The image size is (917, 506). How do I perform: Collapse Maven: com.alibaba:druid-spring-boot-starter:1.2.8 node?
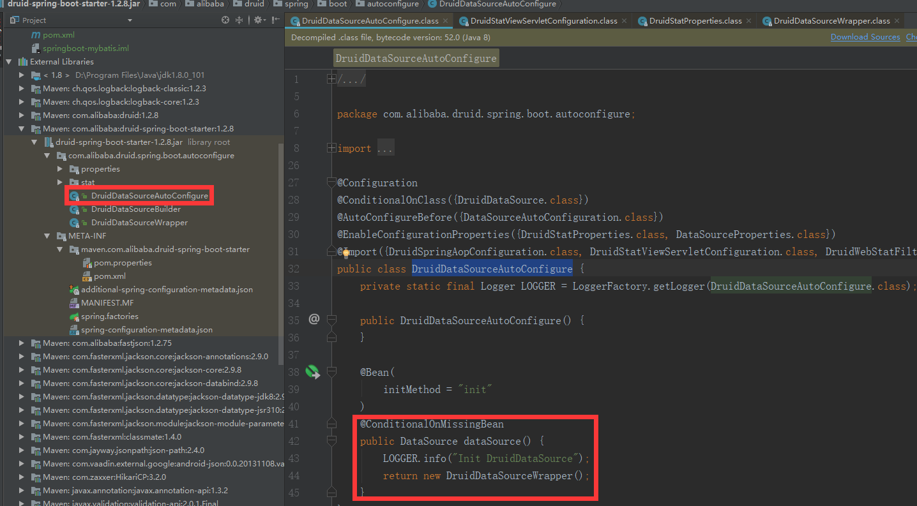(22, 129)
